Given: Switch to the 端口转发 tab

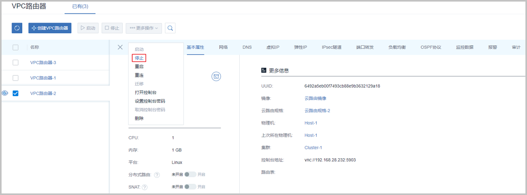Looking at the screenshot, I should [x=365, y=47].
